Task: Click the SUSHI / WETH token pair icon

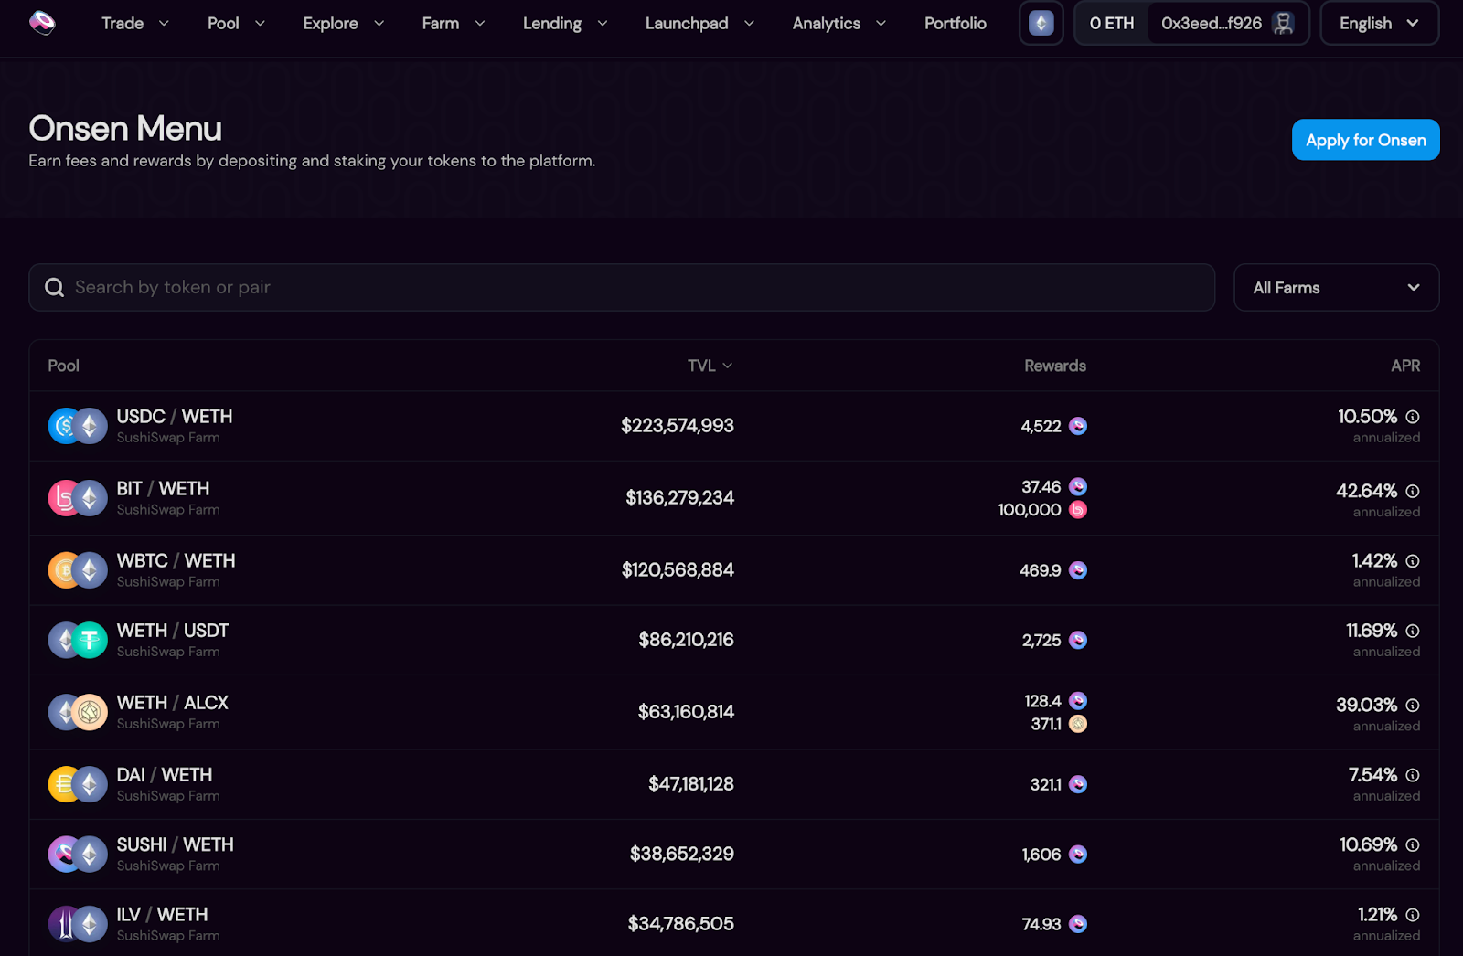Action: (x=78, y=855)
